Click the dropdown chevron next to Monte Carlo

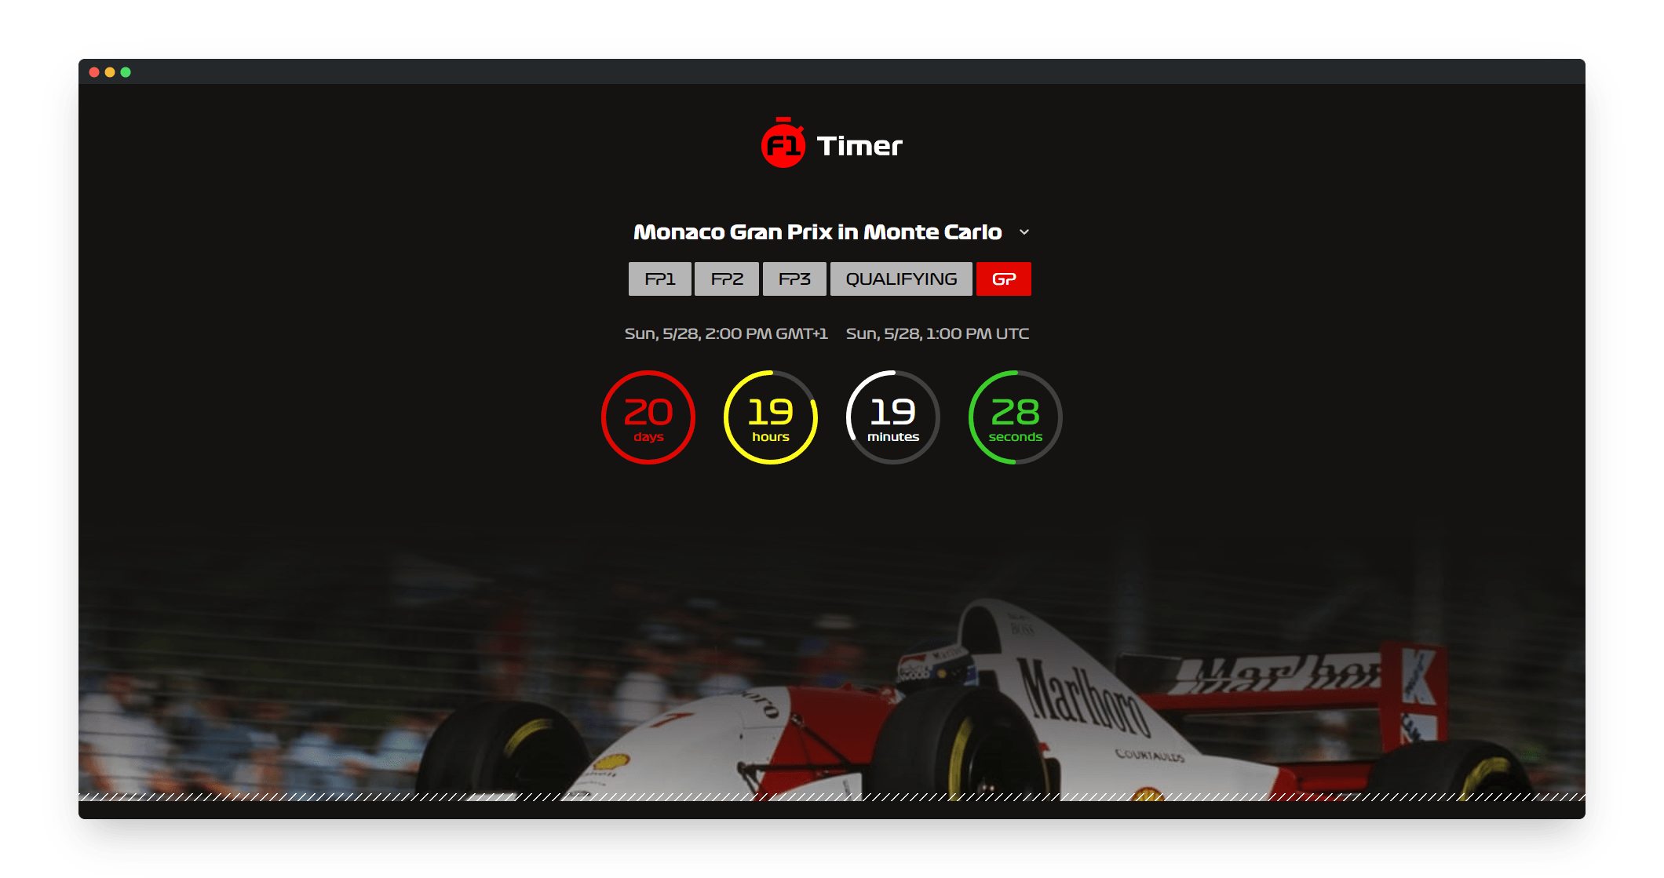click(1024, 231)
